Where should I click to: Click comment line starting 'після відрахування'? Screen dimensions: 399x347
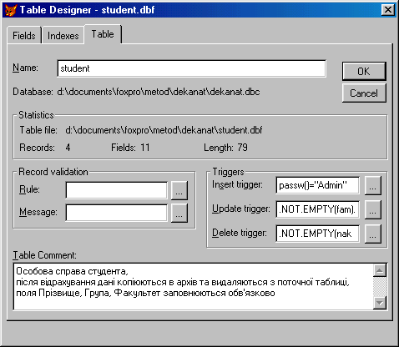tap(183, 282)
